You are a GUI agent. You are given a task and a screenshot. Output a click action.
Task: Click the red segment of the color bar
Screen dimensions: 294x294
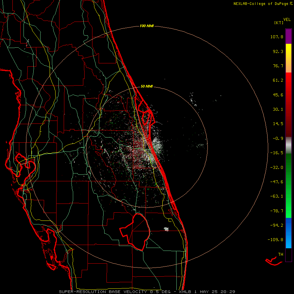(288, 105)
